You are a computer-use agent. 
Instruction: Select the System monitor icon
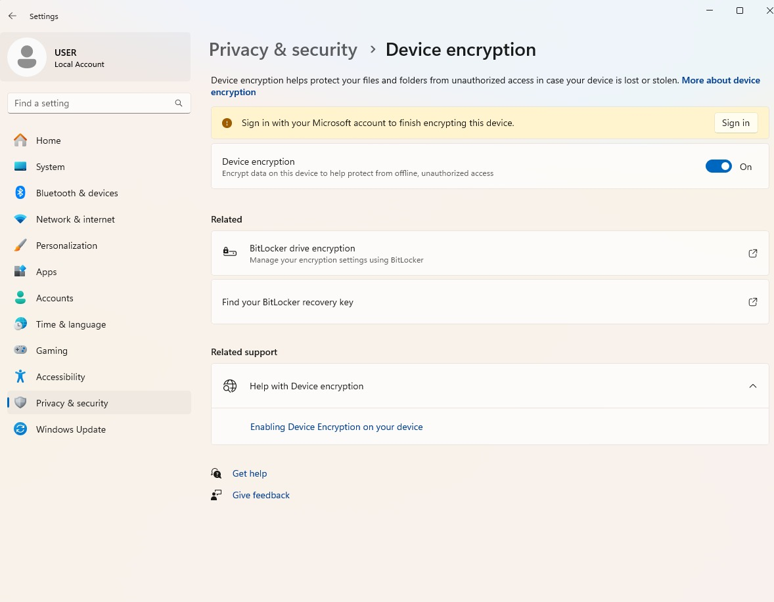pos(20,166)
